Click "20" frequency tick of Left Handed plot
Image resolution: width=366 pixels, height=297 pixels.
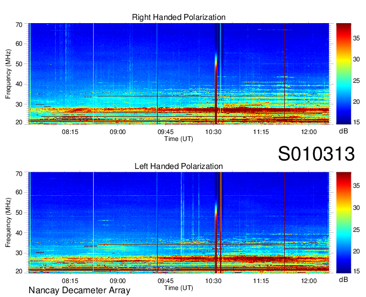pos(19,271)
